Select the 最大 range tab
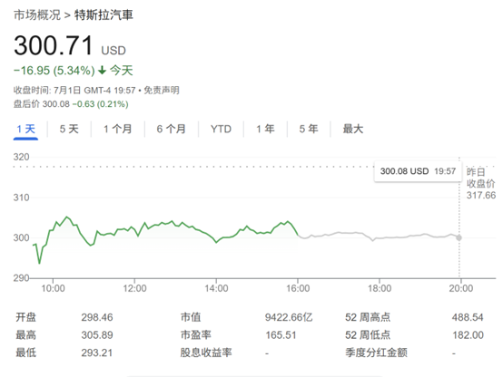 click(353, 129)
